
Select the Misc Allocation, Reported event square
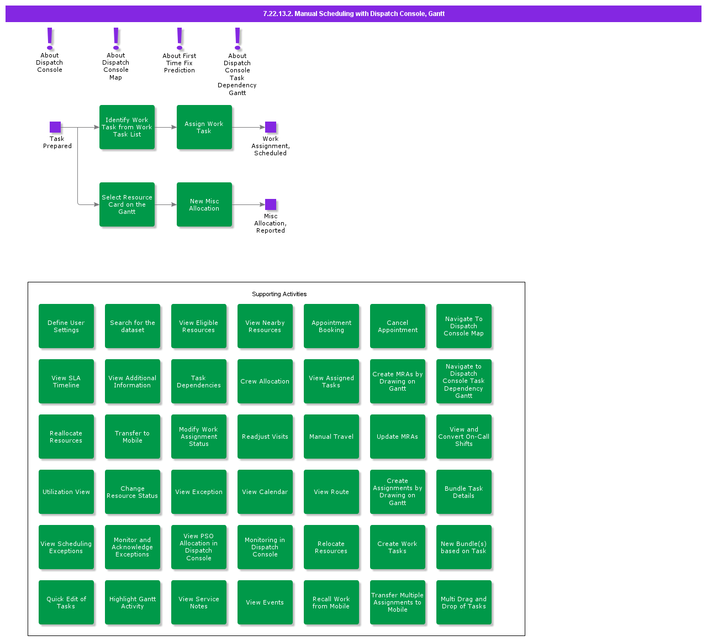pos(271,204)
